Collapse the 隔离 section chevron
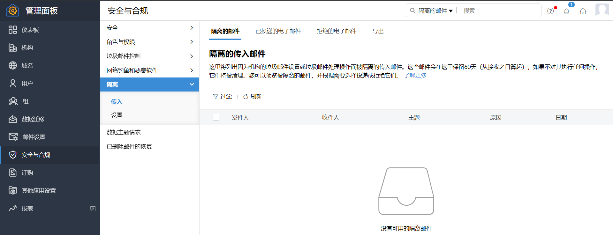This screenshot has width=613, height=235. point(192,84)
